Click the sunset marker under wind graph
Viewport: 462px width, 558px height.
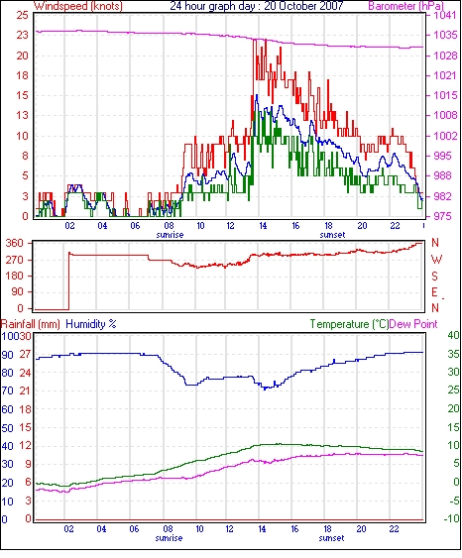[332, 235]
